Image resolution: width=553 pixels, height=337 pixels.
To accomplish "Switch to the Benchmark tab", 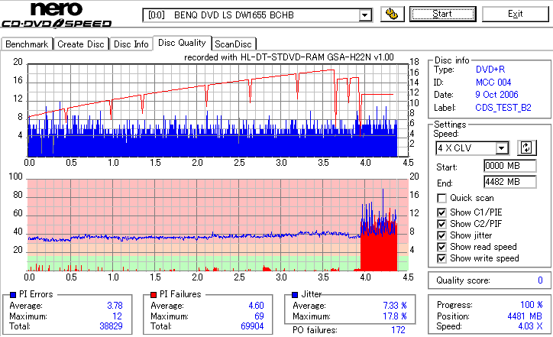I will click(27, 44).
